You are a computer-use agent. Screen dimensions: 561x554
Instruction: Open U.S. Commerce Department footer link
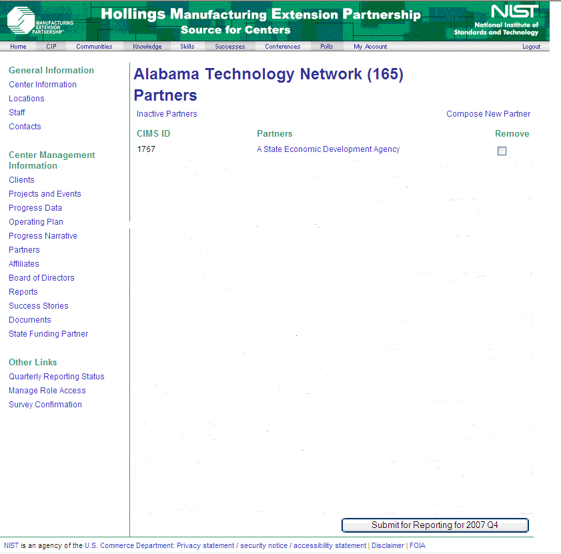(x=129, y=545)
